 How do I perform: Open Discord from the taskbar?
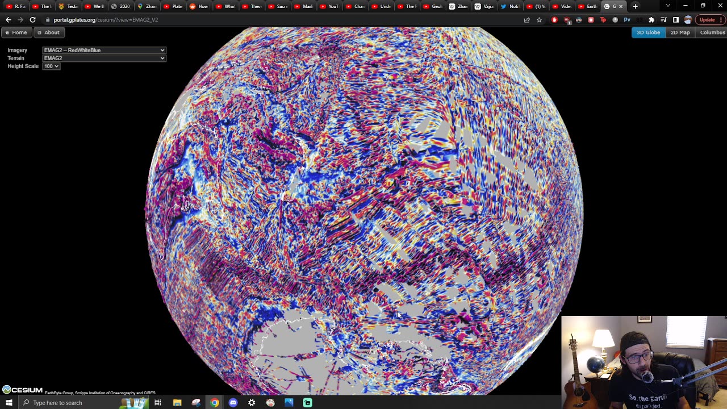(x=233, y=403)
